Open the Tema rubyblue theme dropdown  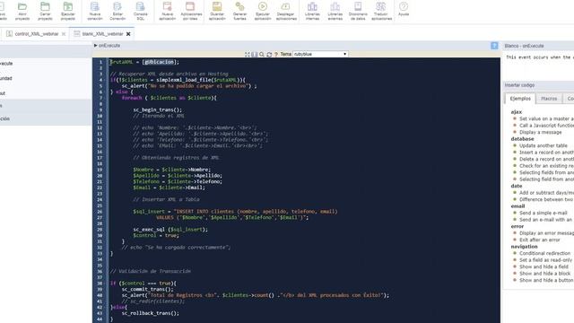coord(320,54)
